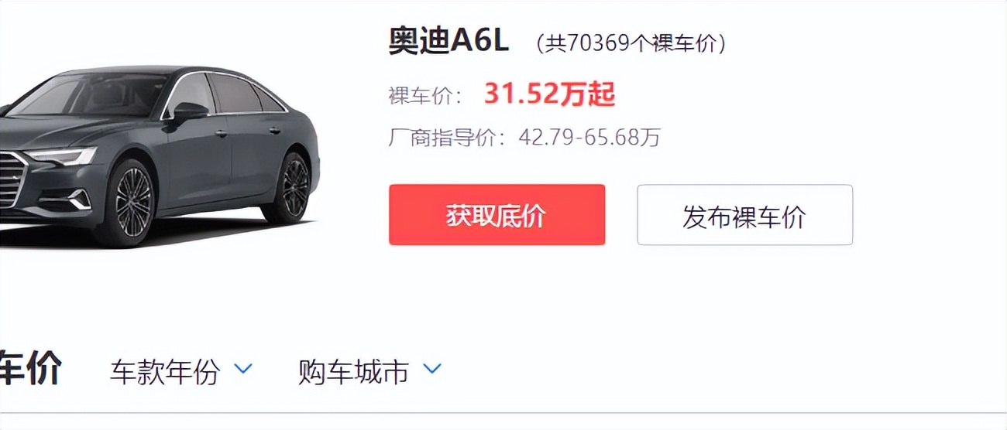Click the 发布裸车价 outlined button
The width and height of the screenshot is (1007, 430).
pos(744,215)
